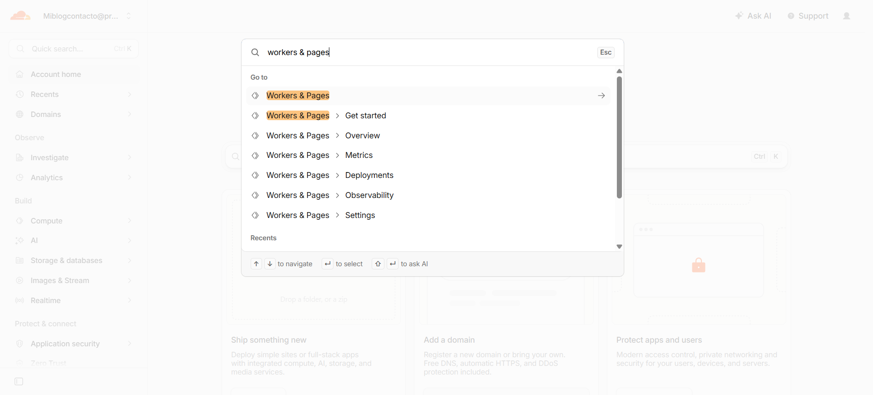Select the top Workers & Pages result
873x395 pixels.
(x=428, y=96)
